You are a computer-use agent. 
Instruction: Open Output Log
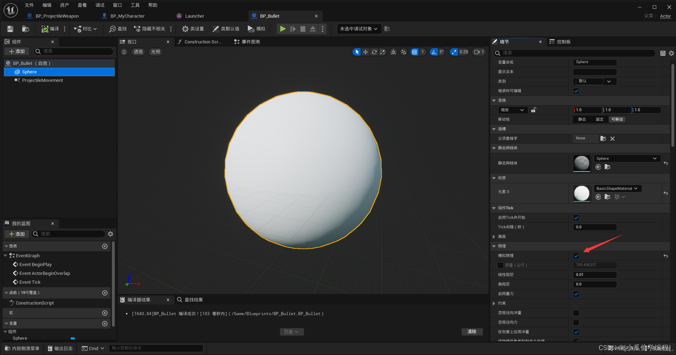[60, 348]
